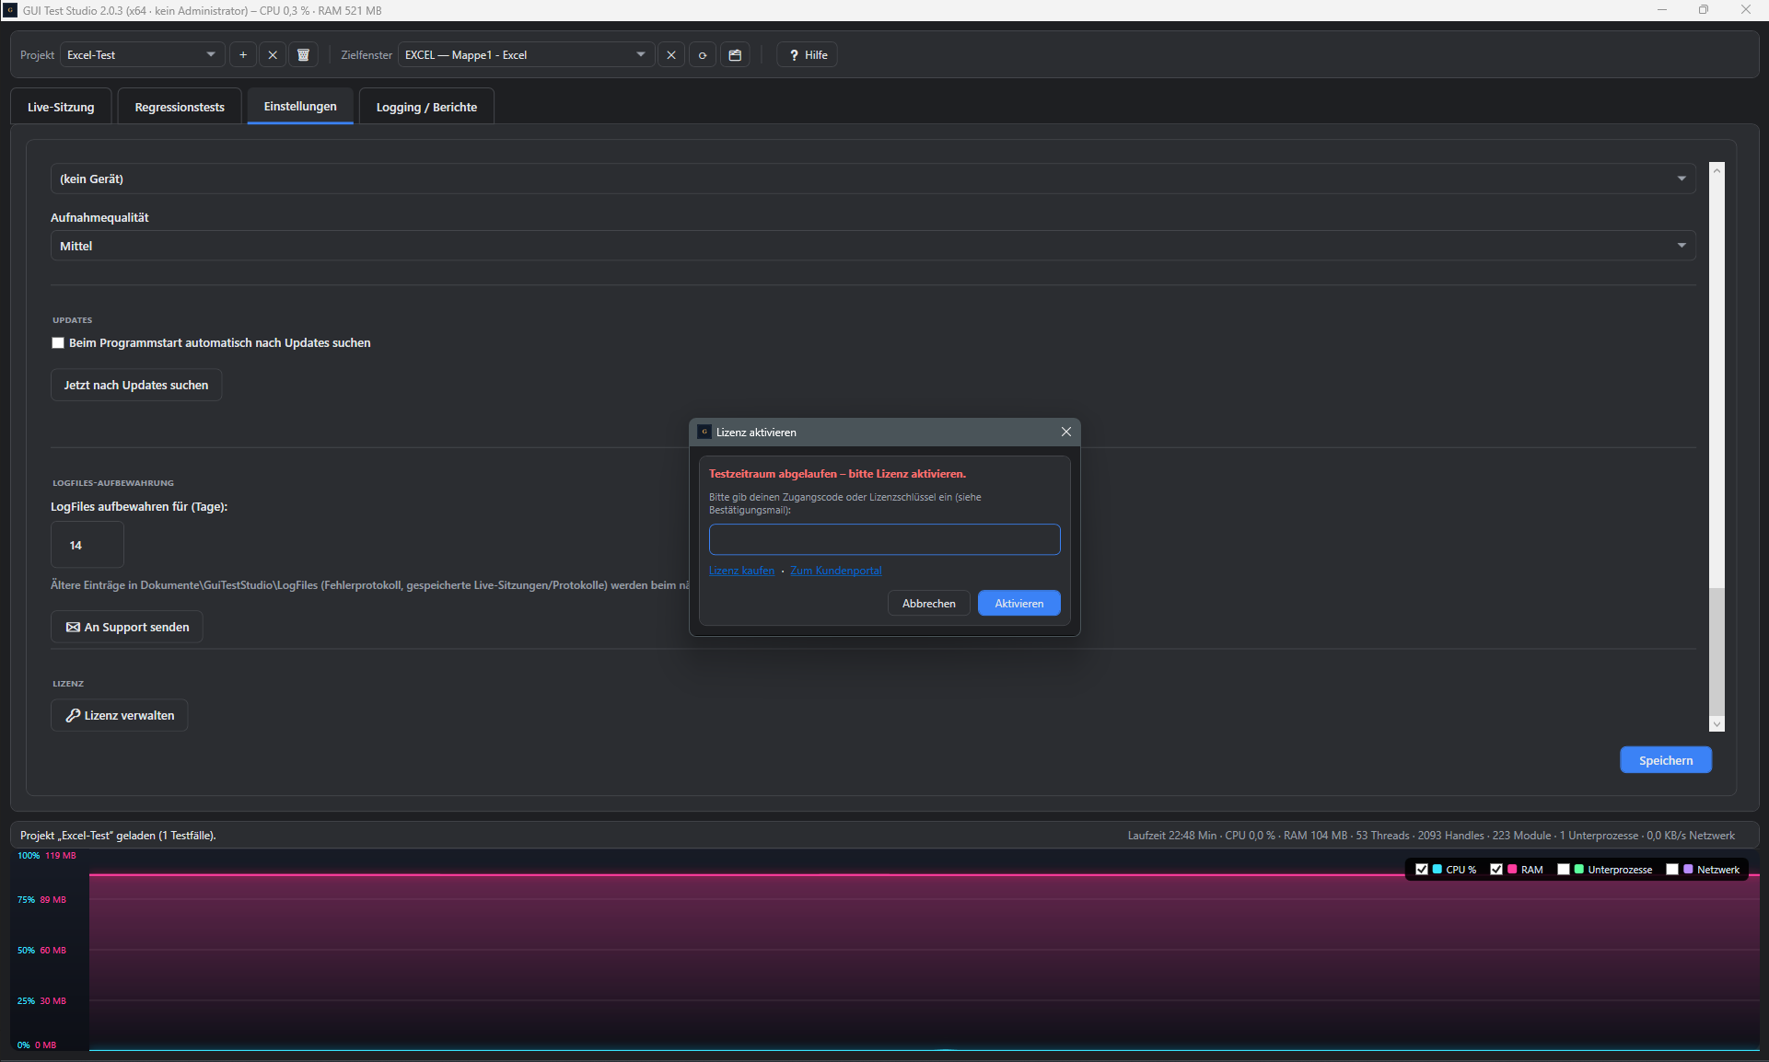
Task: Click Aktivieren to activate the license
Action: pyautogui.click(x=1019, y=604)
